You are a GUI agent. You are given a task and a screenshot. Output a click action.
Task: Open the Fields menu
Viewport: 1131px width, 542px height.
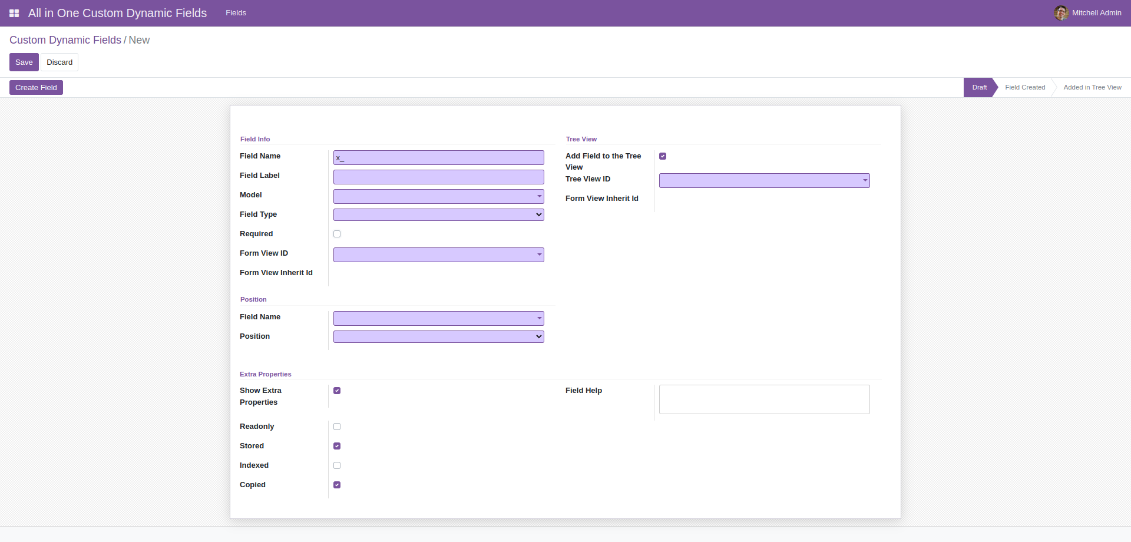point(236,13)
